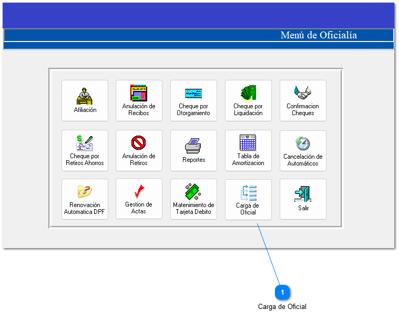Open Tabla de Amortizacion
This screenshot has height=319, width=399.
click(x=248, y=150)
